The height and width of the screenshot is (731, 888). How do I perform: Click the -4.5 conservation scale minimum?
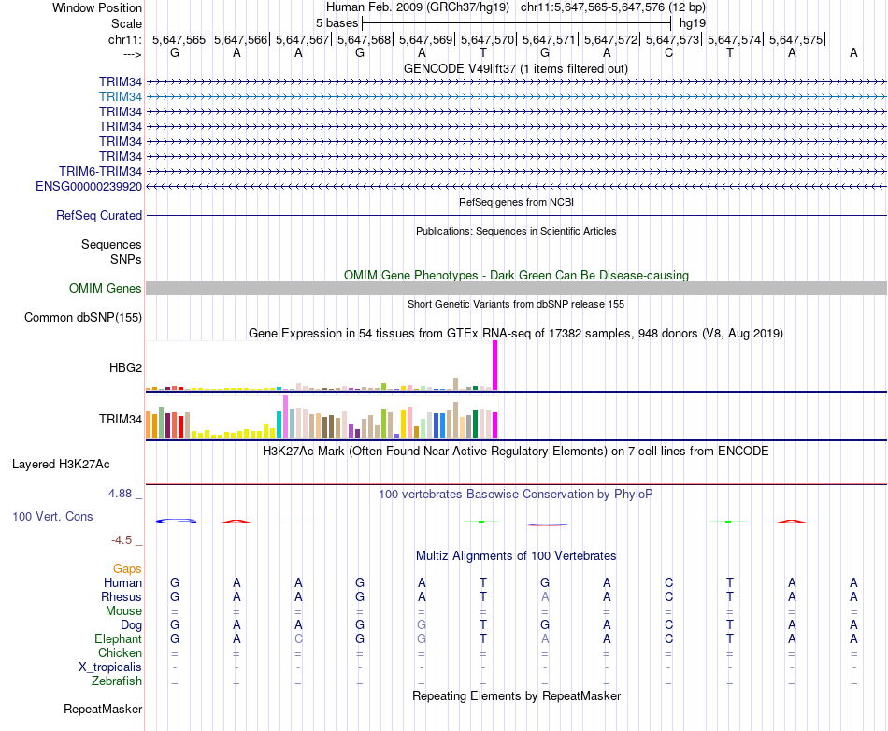point(122,540)
